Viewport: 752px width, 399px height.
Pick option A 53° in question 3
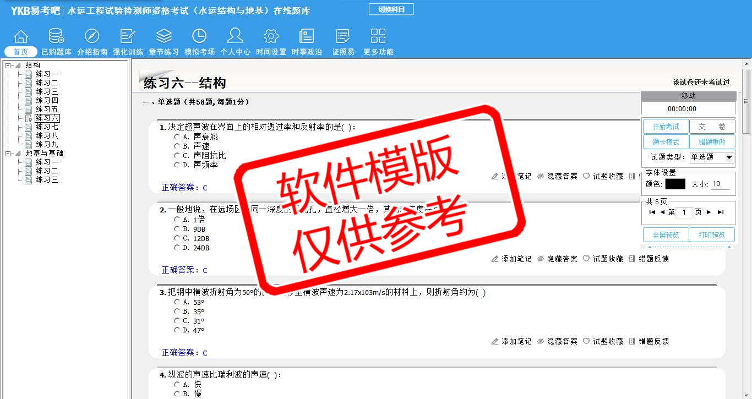(177, 302)
